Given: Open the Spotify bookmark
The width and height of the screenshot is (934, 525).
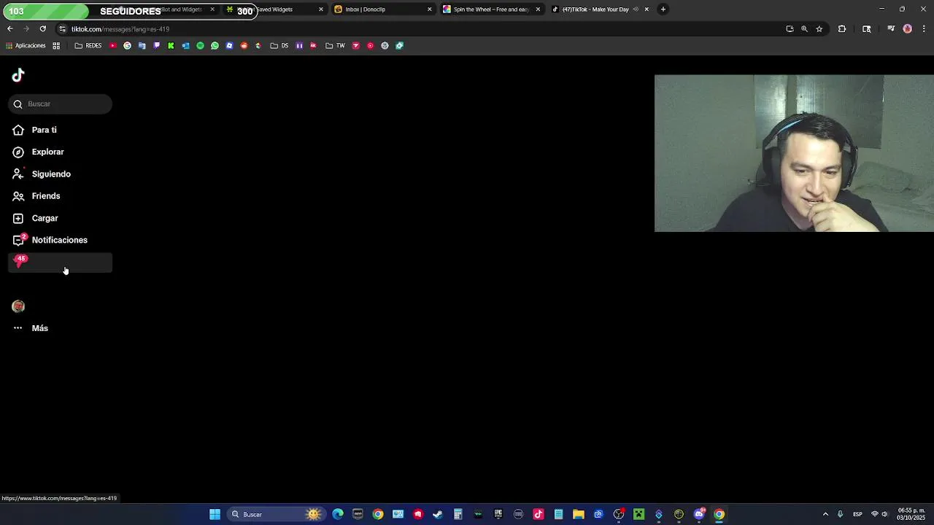Looking at the screenshot, I should tap(201, 46).
